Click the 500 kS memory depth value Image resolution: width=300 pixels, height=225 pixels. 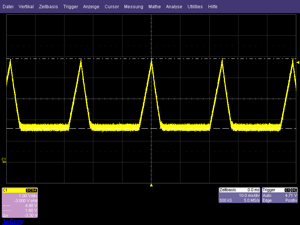[226, 200]
